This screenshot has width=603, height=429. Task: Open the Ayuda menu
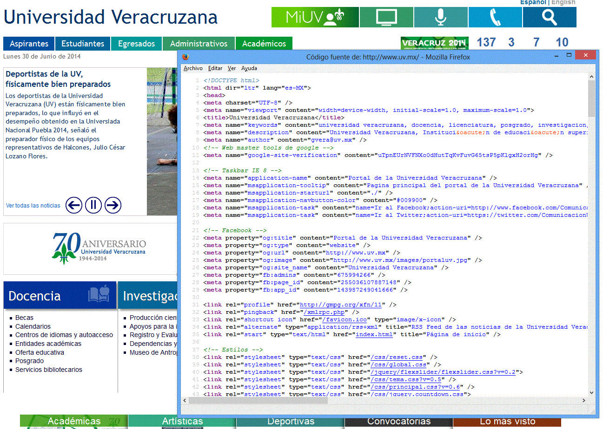point(249,68)
